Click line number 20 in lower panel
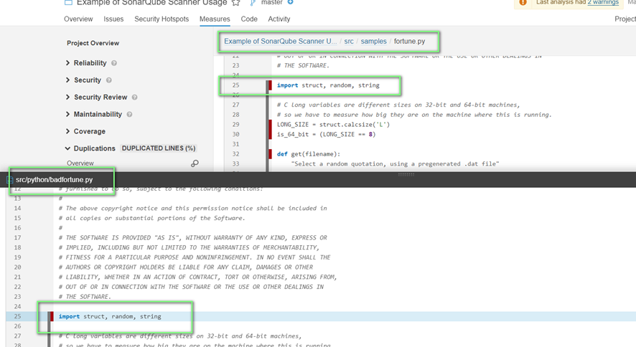 [x=17, y=267]
